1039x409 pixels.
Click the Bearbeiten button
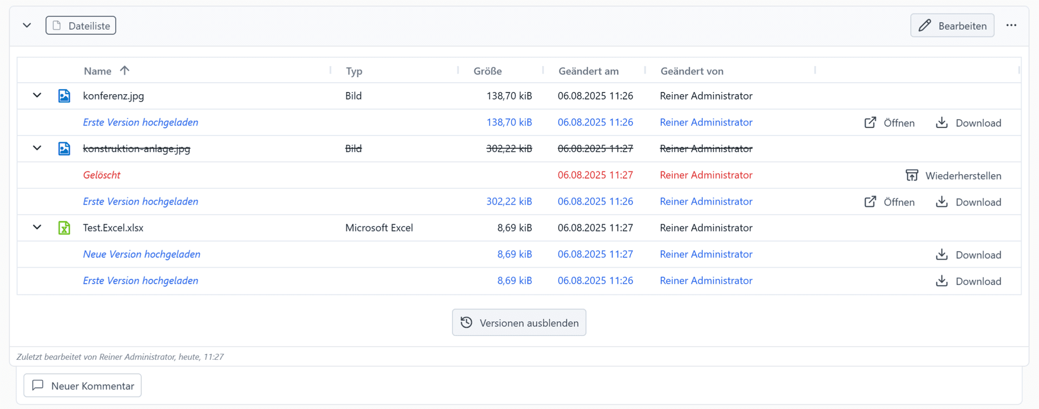point(952,25)
